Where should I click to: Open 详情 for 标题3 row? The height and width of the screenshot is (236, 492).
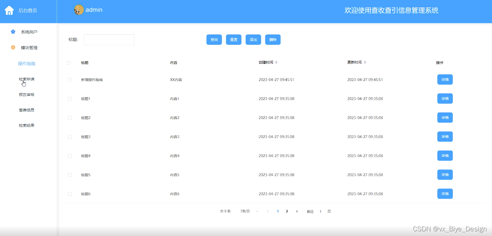click(x=445, y=137)
